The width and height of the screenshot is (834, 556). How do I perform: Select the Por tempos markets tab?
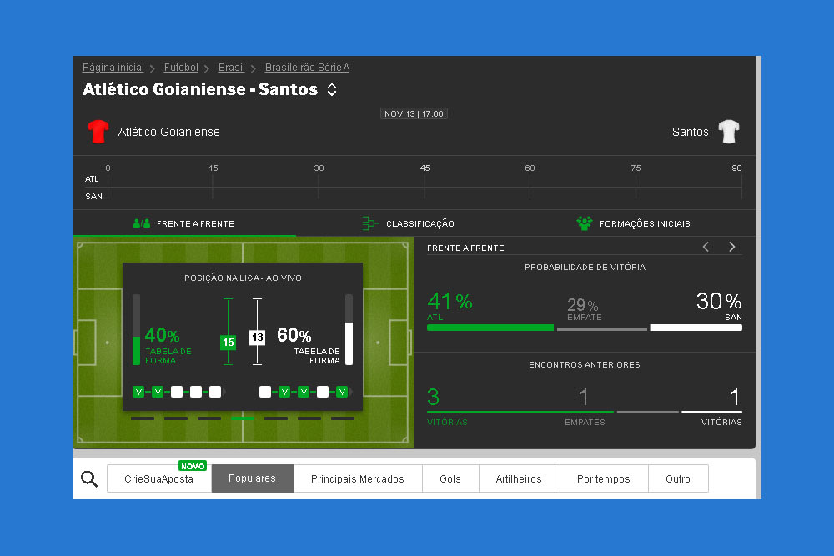[604, 478]
